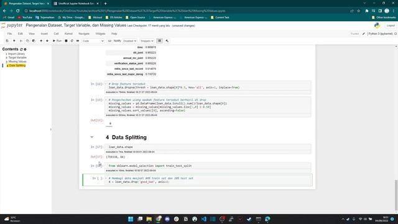
Task: Restart kernel and run all cells
Action: [78, 41]
